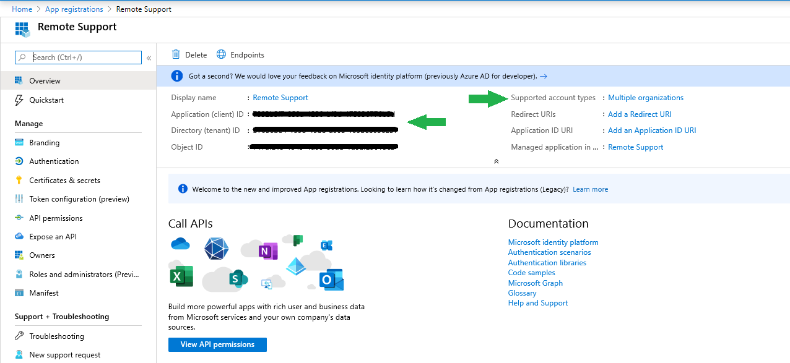The image size is (790, 363).
Task: Click the OneDrive cloud icon
Action: tap(180, 244)
